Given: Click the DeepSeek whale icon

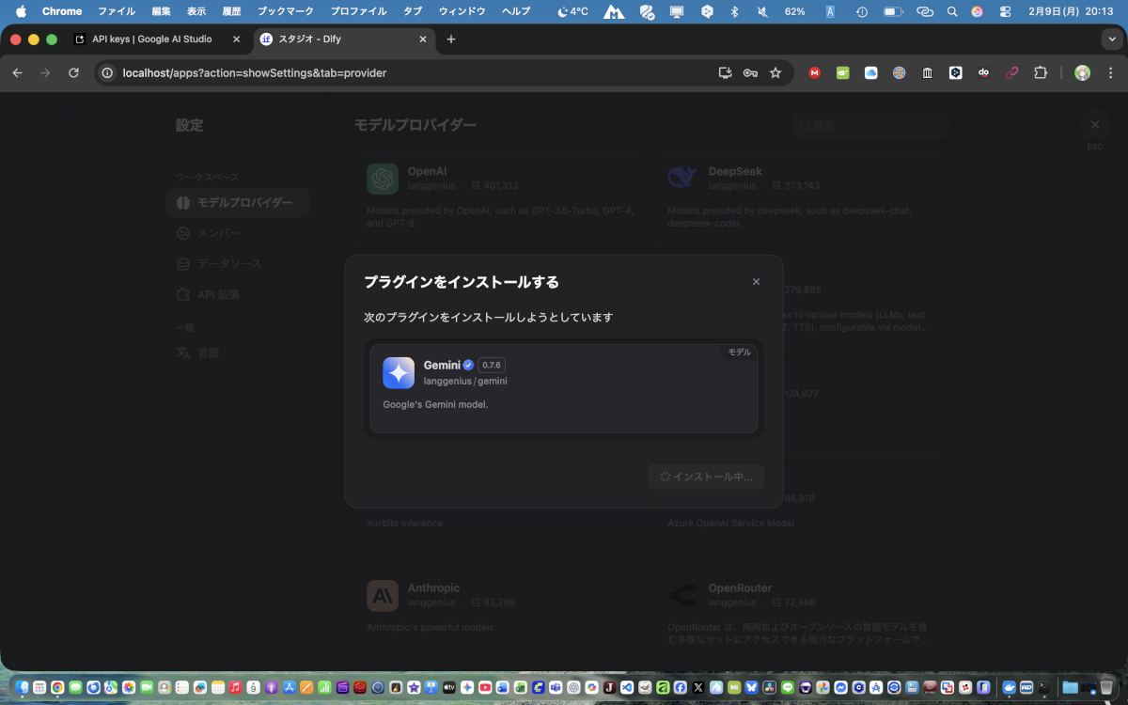Looking at the screenshot, I should click(x=682, y=179).
